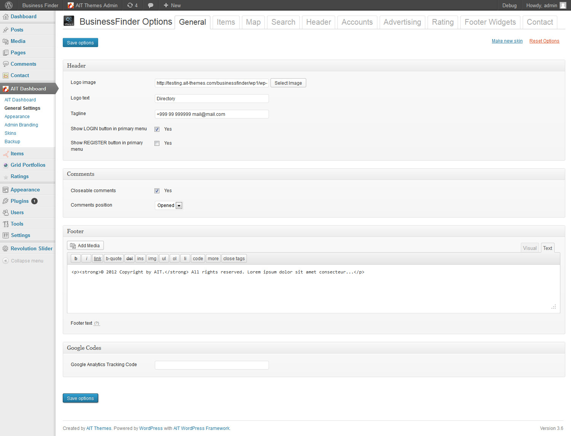Click the Reset Options link
The image size is (571, 436).
544,41
